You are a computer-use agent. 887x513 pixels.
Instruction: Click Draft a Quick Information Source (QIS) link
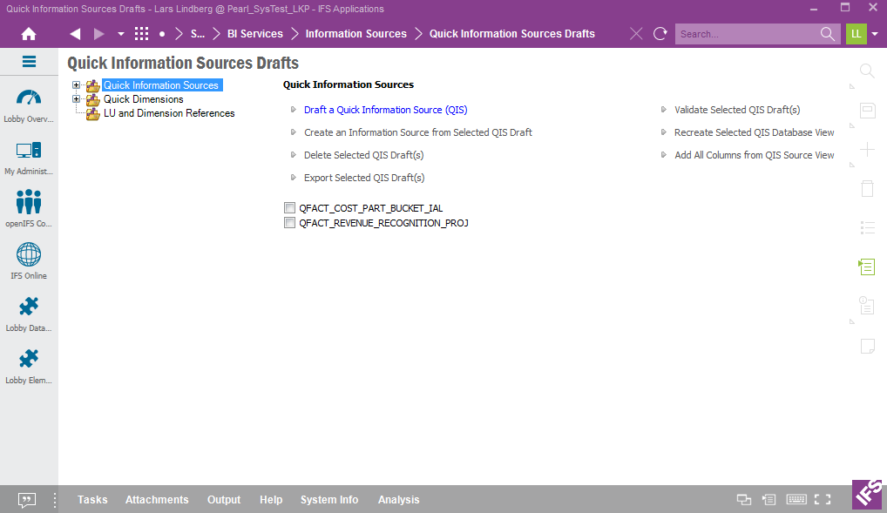click(x=385, y=110)
